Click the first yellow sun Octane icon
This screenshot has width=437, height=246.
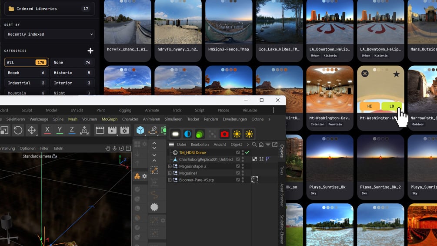237,134
